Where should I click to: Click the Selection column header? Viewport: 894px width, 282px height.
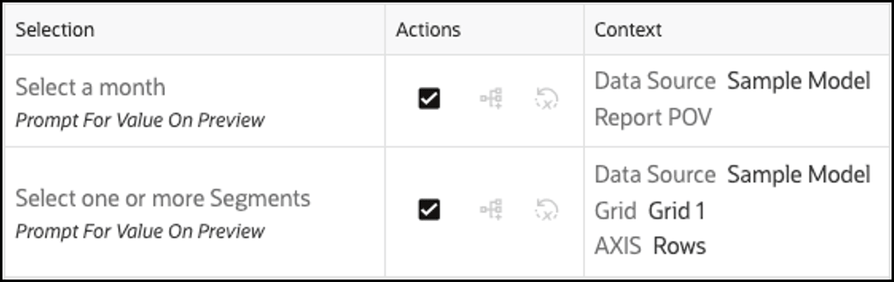[x=55, y=29]
